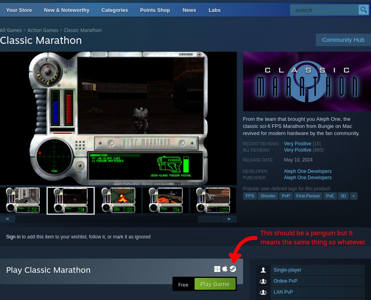The height and width of the screenshot is (300, 371).
Task: Select last thumbnail with brick walls
Action: click(x=213, y=201)
